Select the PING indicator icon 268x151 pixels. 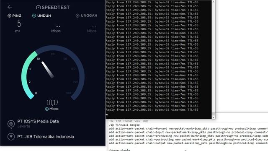pyautogui.click(x=9, y=16)
